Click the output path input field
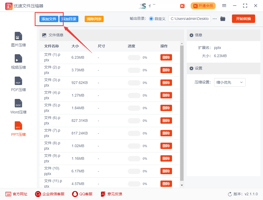The width and height of the screenshot is (263, 200). (x=190, y=19)
